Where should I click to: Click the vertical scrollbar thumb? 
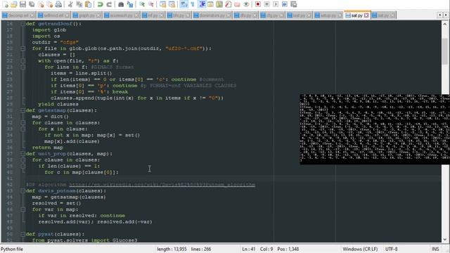pos(445,51)
